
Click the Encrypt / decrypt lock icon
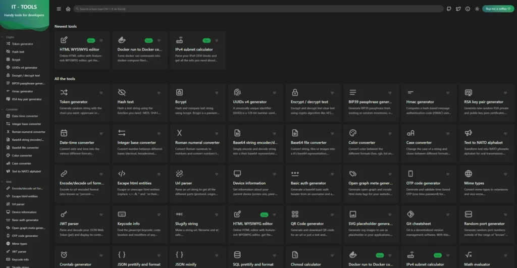(295, 92)
